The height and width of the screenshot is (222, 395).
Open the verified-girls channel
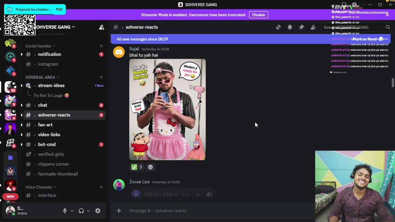click(x=64, y=154)
